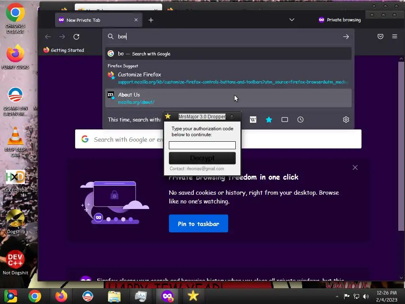
Task: Open the Getting Started bookmark
Action: pyautogui.click(x=64, y=50)
